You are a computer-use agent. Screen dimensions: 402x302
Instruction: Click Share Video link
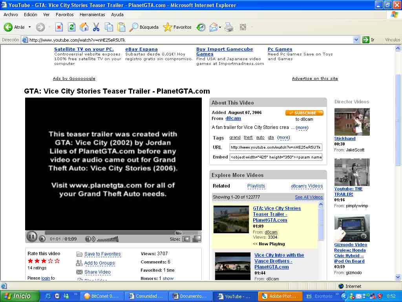pyautogui.click(x=97, y=272)
